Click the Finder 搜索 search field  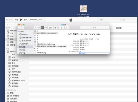click(94, 28)
